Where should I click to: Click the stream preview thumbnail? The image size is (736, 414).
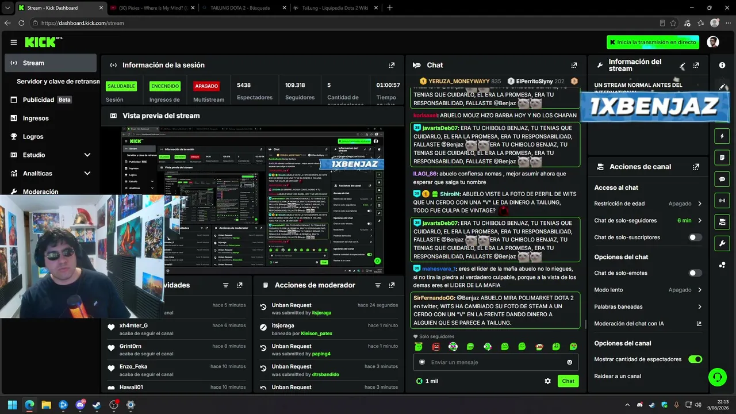[x=253, y=201]
